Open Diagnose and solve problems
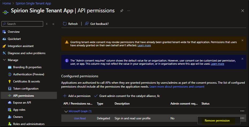This screenshot has height=127, width=249. pos(26,53)
